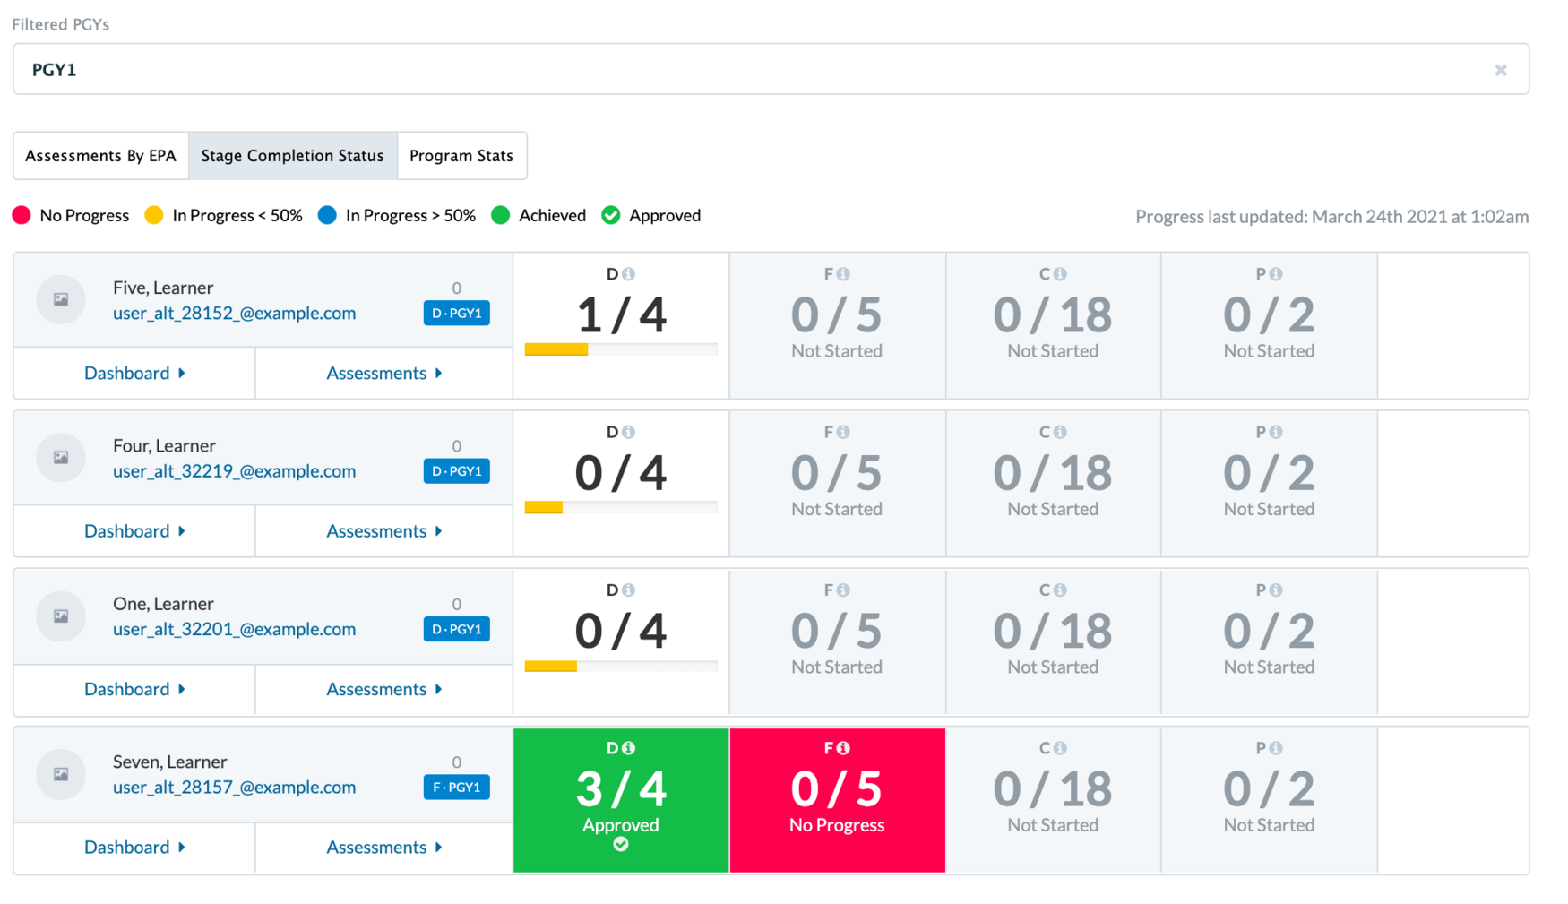This screenshot has height=904, width=1568.
Task: Open Assessments for Four, Learner
Action: [384, 531]
